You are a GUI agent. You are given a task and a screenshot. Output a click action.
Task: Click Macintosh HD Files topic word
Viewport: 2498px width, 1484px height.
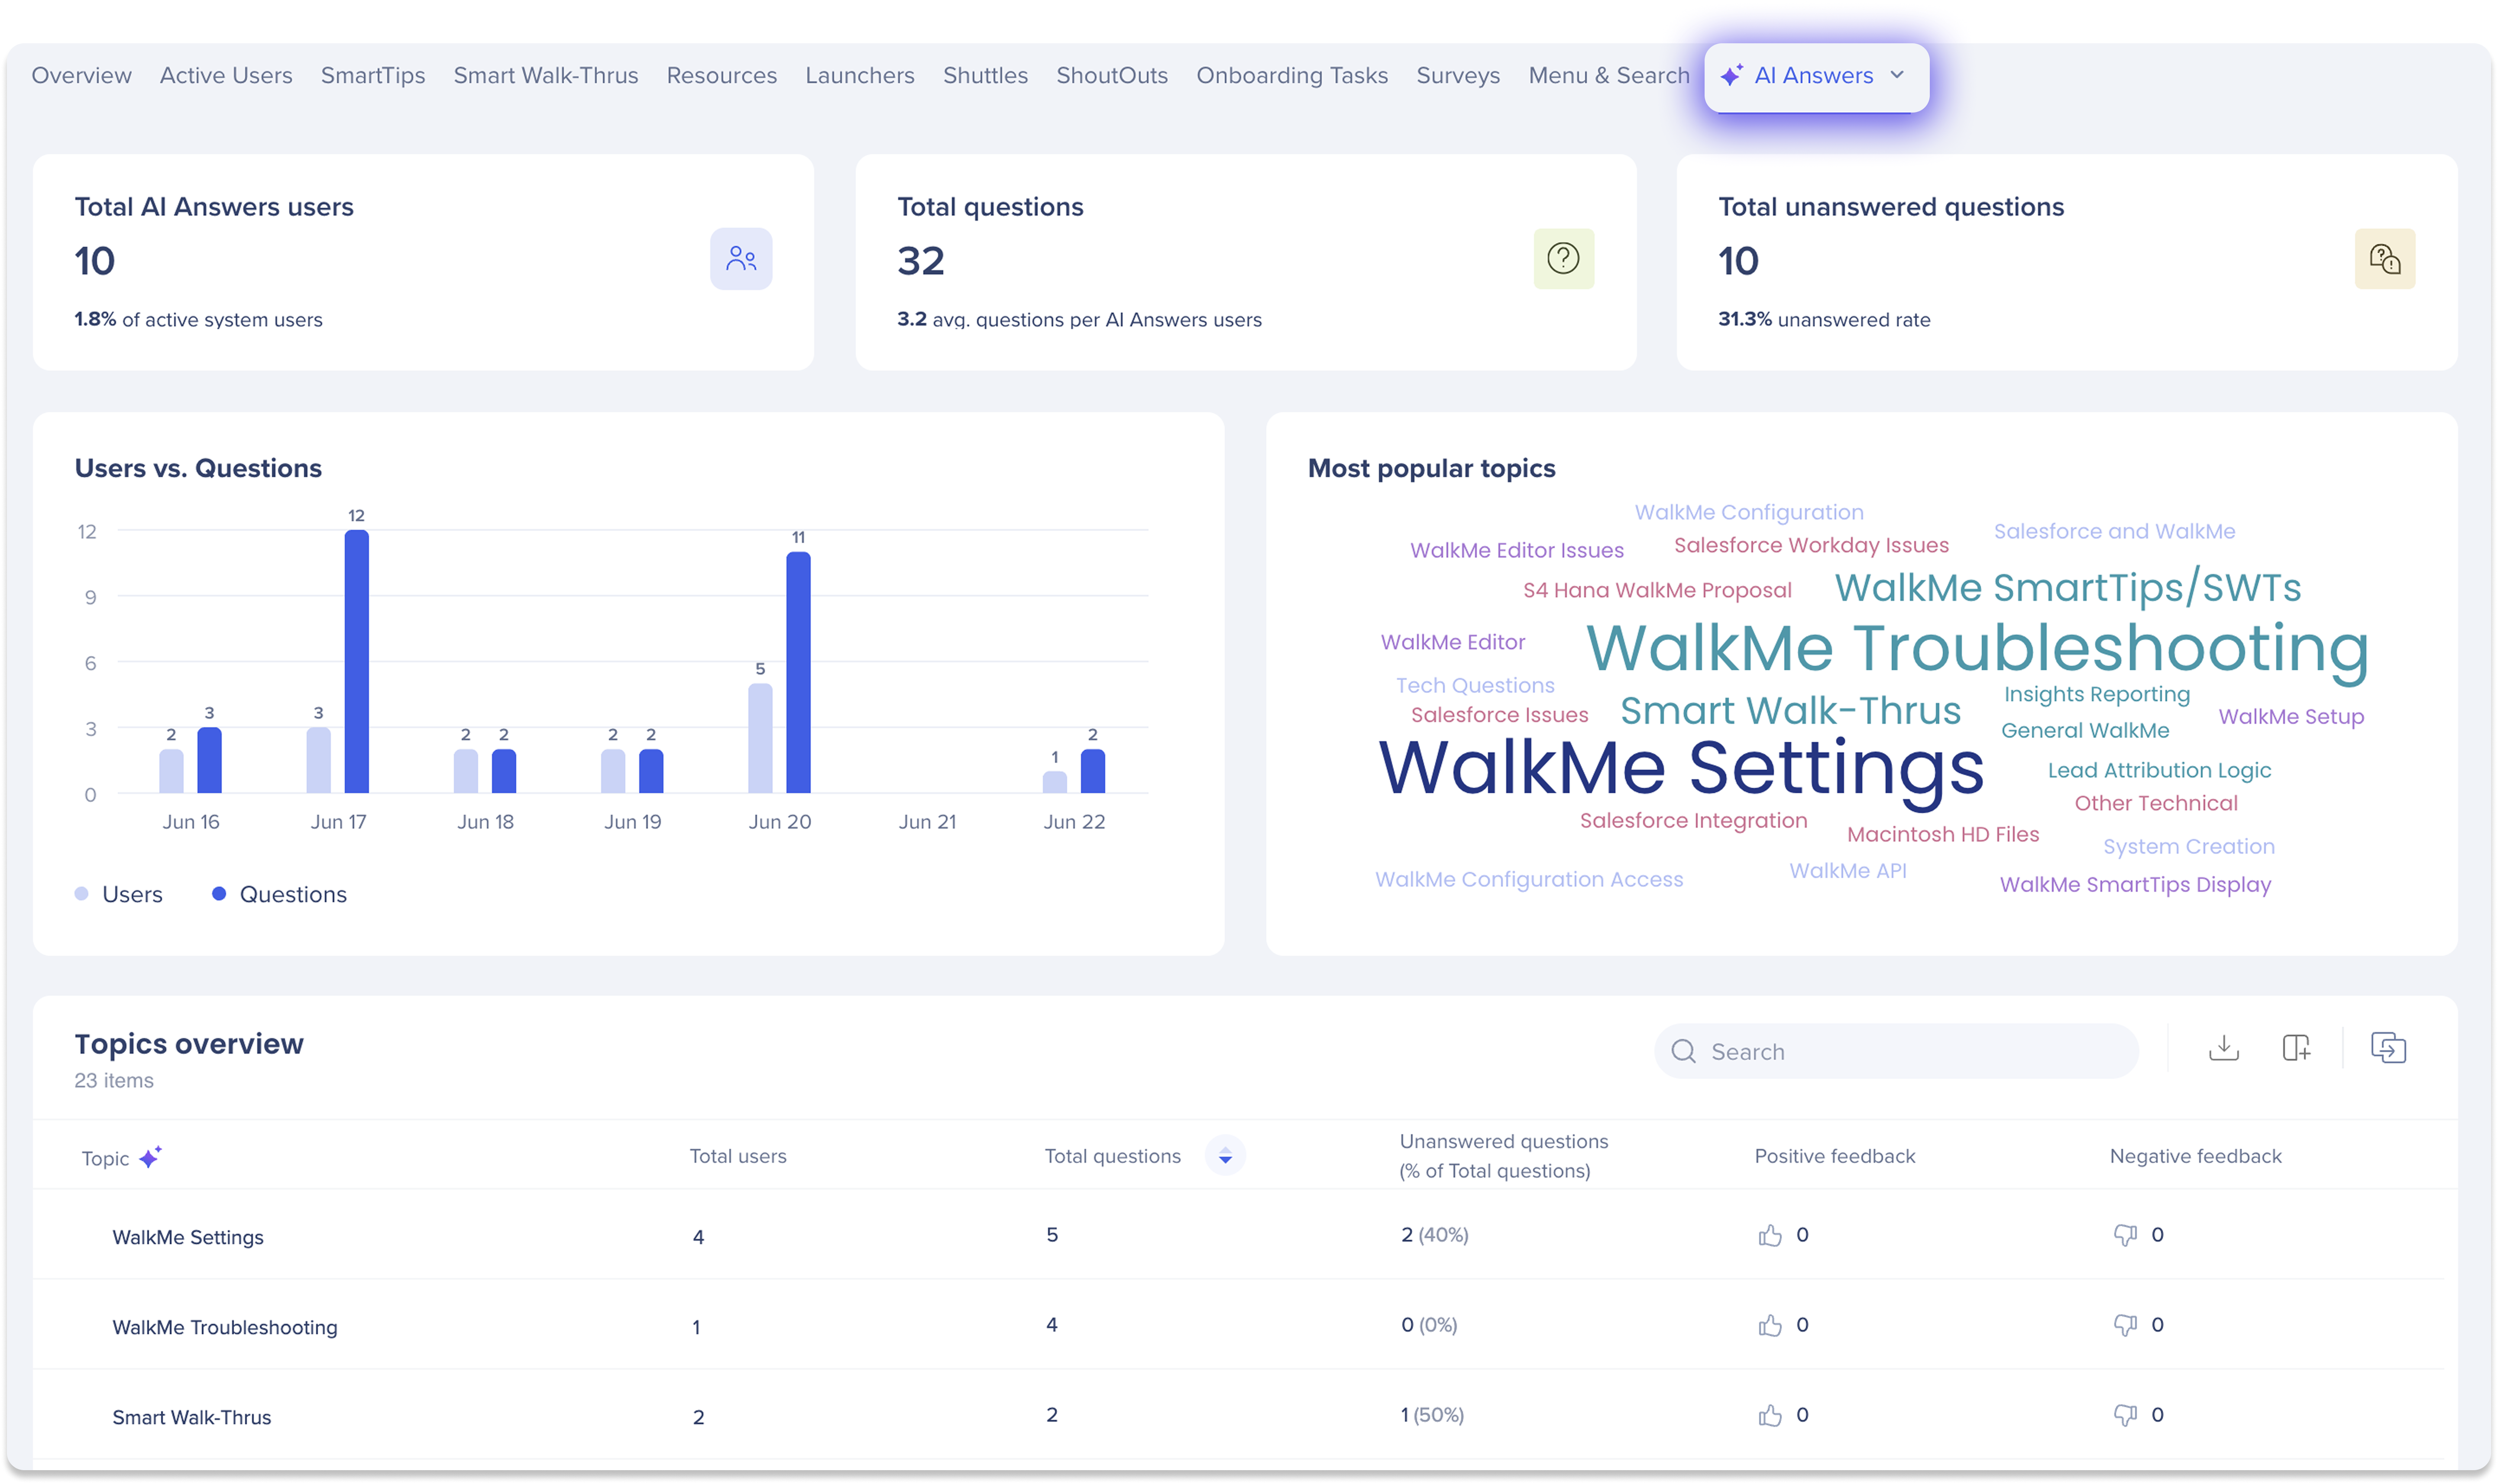pos(1942,834)
